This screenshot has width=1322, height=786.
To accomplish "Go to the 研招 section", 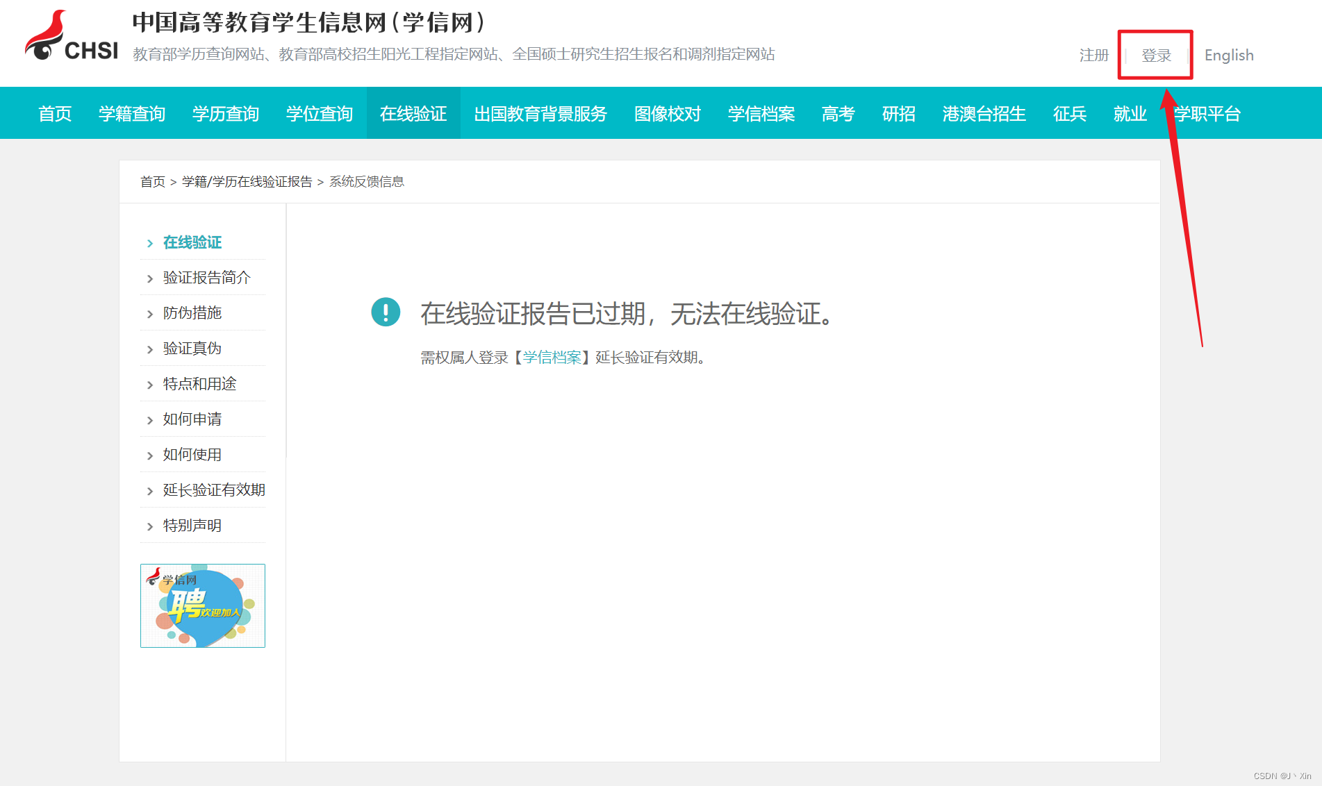I will (899, 113).
